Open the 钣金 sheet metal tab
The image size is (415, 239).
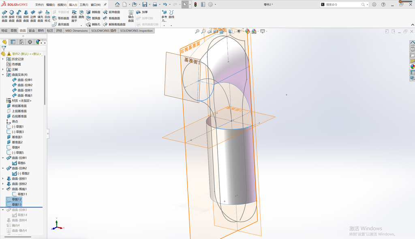point(32,31)
